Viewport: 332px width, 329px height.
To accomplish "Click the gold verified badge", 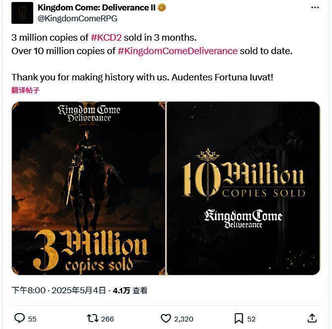I will pyautogui.click(x=162, y=8).
